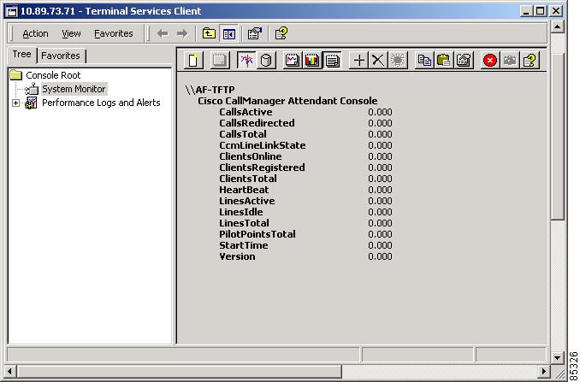Screen dimensions: 580x382
Task: Click the PilotPointsTotal counter
Action: tap(257, 234)
